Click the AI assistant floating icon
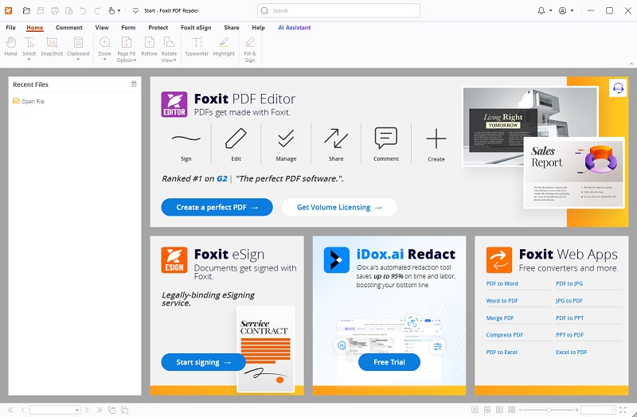The width and height of the screenshot is (637, 417). pos(618,88)
